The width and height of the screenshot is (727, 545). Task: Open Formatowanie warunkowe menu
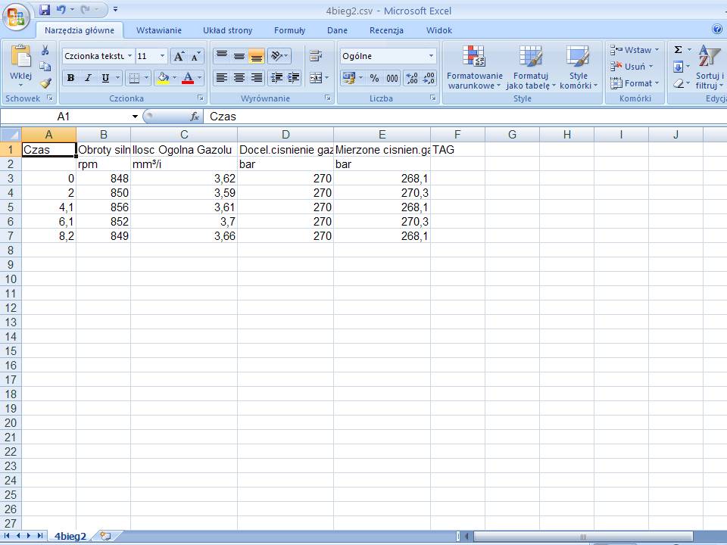pyautogui.click(x=474, y=67)
